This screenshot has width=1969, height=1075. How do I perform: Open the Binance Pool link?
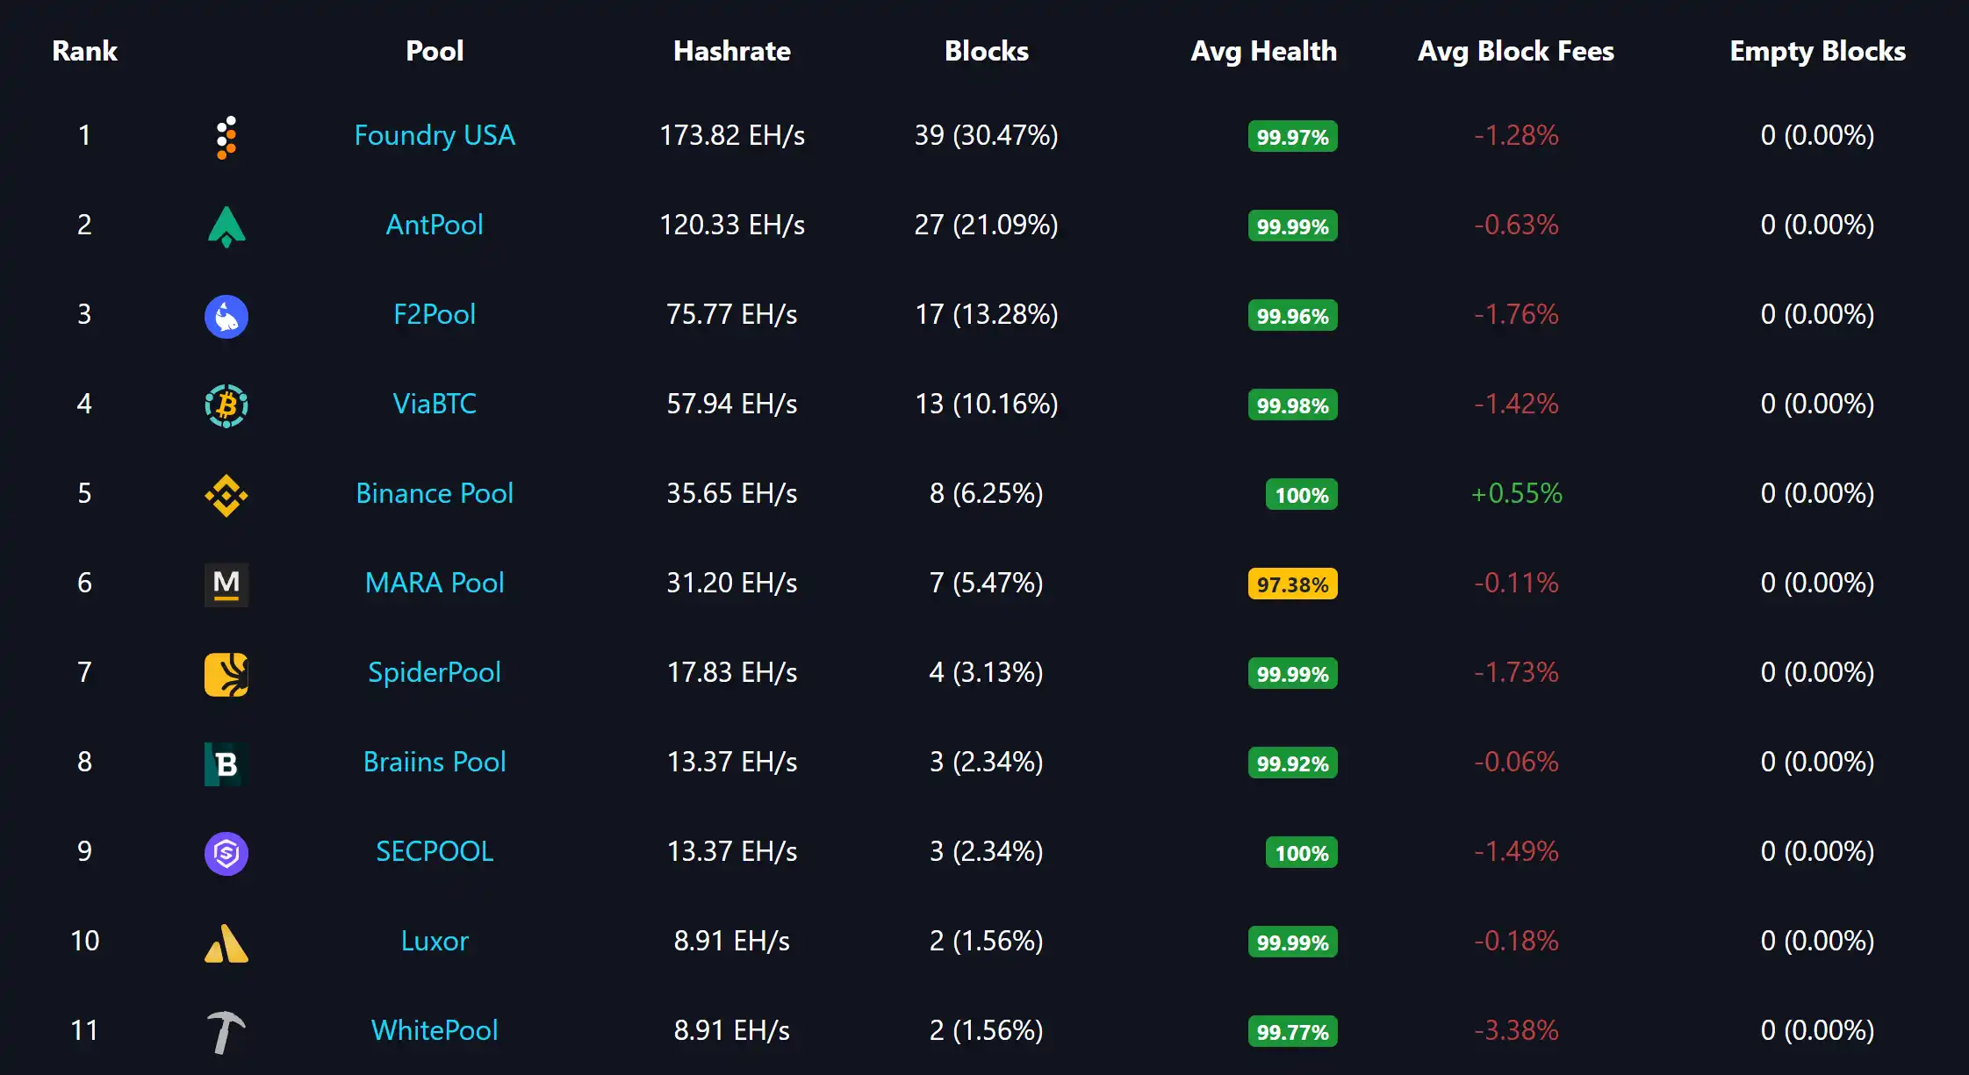click(x=435, y=494)
